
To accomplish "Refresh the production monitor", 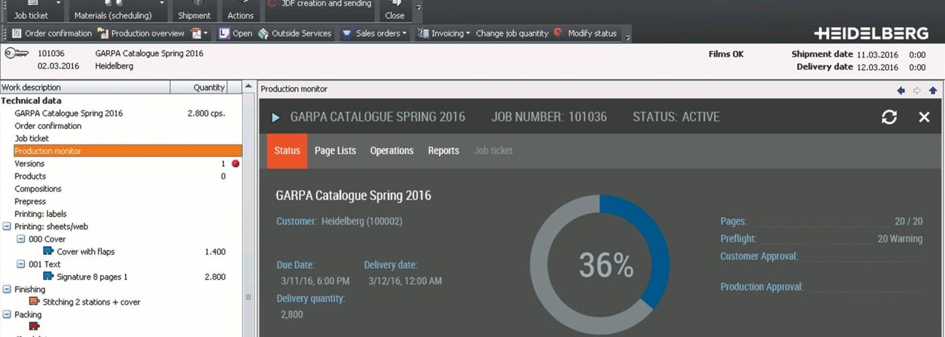I will tap(889, 117).
